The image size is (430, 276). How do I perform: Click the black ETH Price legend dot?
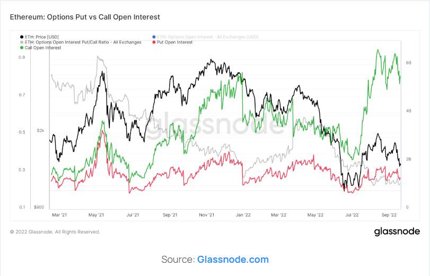click(x=22, y=36)
